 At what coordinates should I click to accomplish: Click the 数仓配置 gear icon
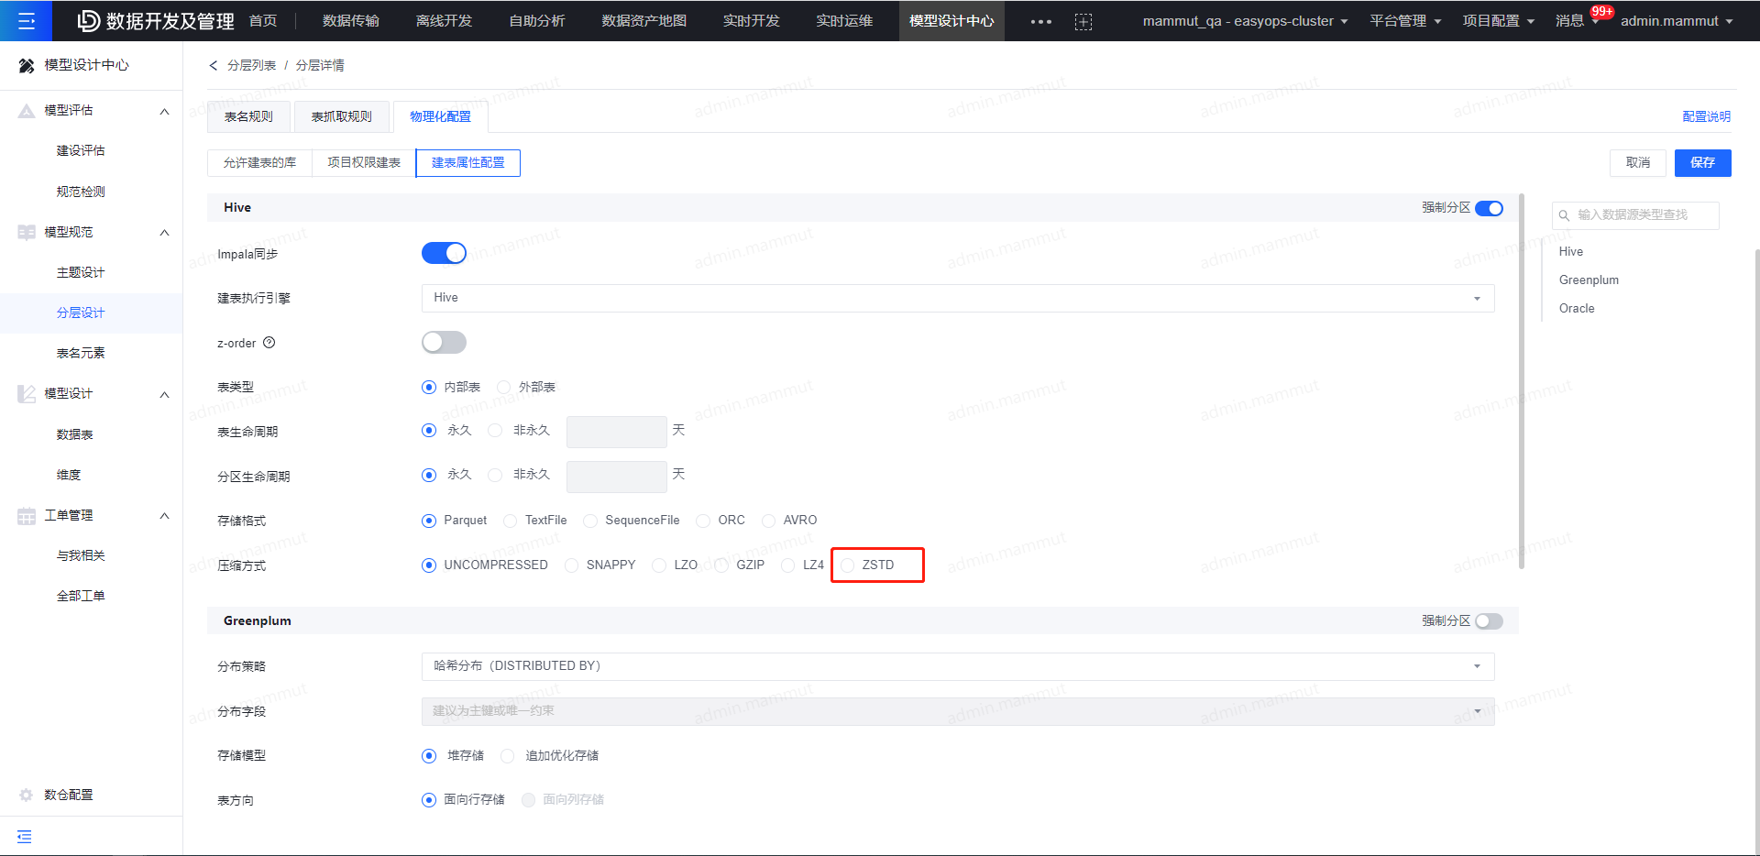[x=27, y=795]
